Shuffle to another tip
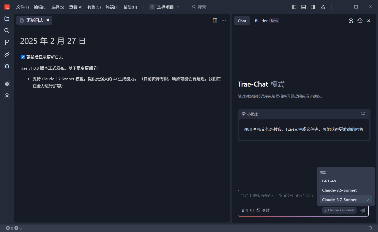This screenshot has width=378, height=232. click(x=363, y=114)
